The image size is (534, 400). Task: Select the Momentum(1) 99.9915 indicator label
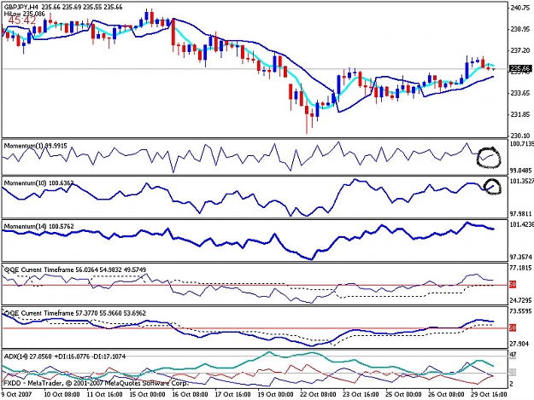[x=36, y=146]
